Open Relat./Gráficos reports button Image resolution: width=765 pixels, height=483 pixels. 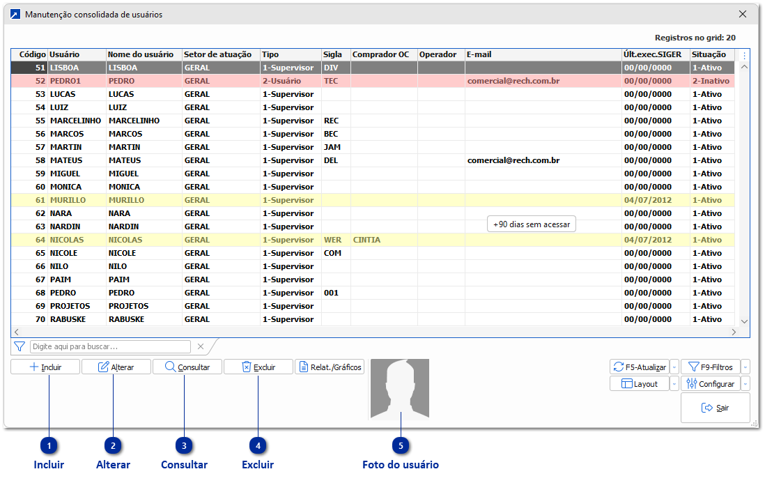330,367
